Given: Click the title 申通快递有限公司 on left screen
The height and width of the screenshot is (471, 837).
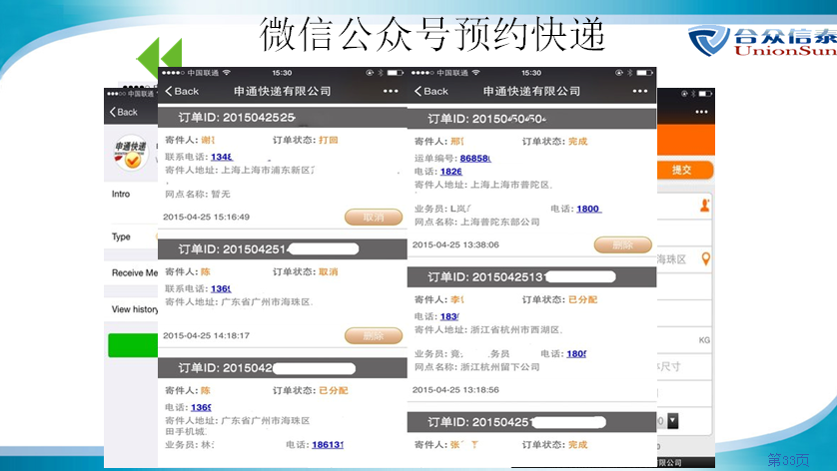Looking at the screenshot, I should click(x=283, y=91).
